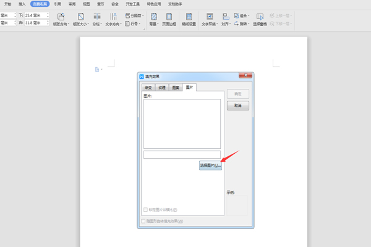Click the 纸张方向 page orientation icon
The height and width of the screenshot is (247, 371).
pyautogui.click(x=61, y=17)
